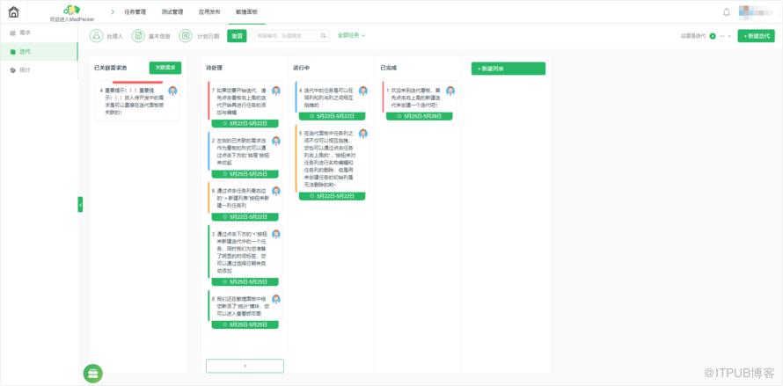Open 待处理 card 3 text

tap(242, 252)
